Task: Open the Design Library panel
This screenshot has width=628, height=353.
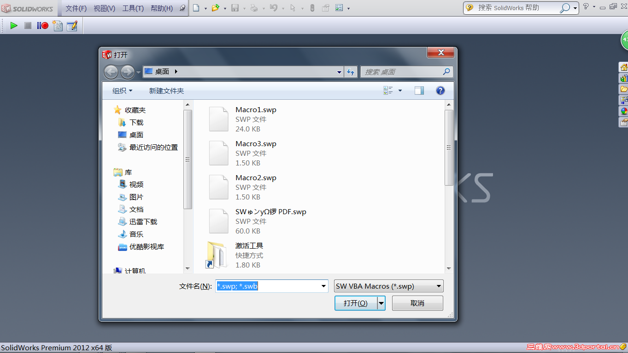Action: click(624, 78)
